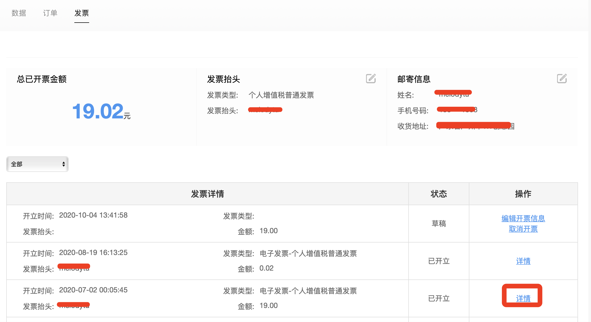Click the 发票详情 column header
This screenshot has width=591, height=322.
pyautogui.click(x=207, y=194)
